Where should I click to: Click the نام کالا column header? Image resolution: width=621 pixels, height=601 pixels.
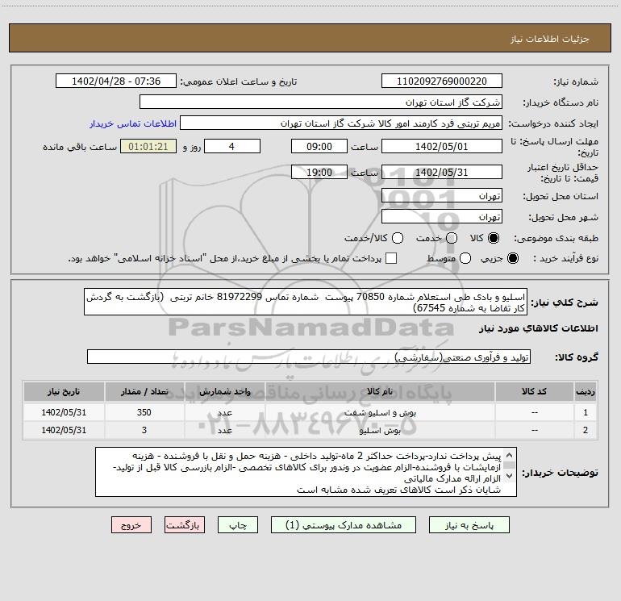click(380, 391)
